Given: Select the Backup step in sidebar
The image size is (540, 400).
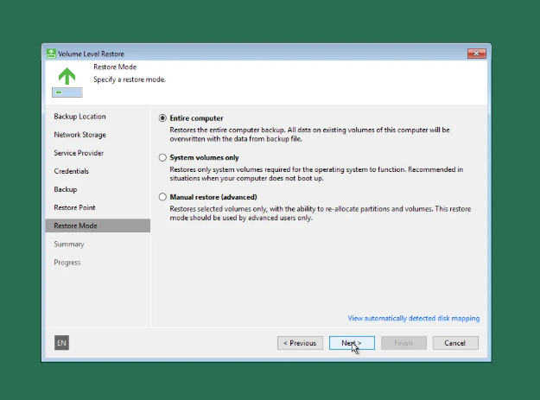Looking at the screenshot, I should pyautogui.click(x=66, y=189).
